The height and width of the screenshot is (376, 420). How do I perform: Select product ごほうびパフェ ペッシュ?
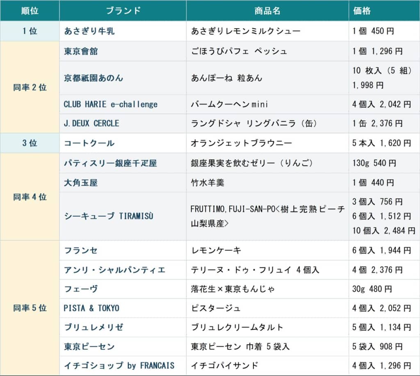point(239,51)
